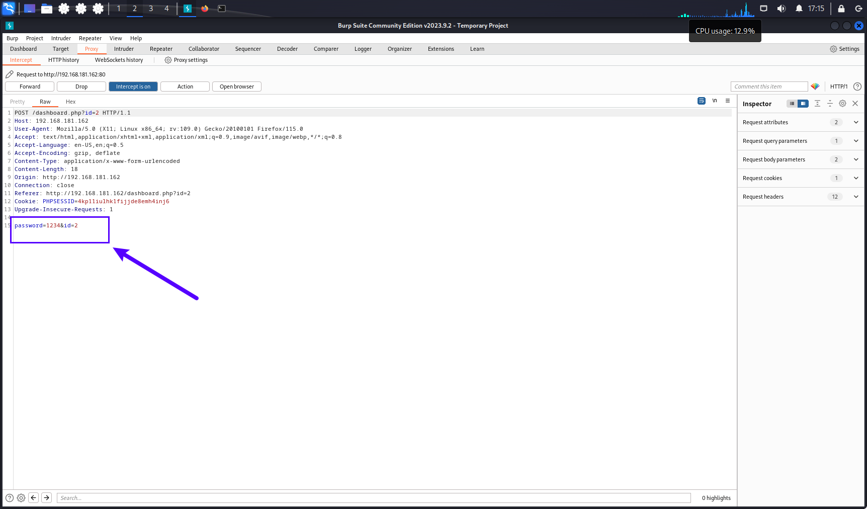Click the clock showing 17:15
Viewport: 867px width, 509px height.
point(816,9)
